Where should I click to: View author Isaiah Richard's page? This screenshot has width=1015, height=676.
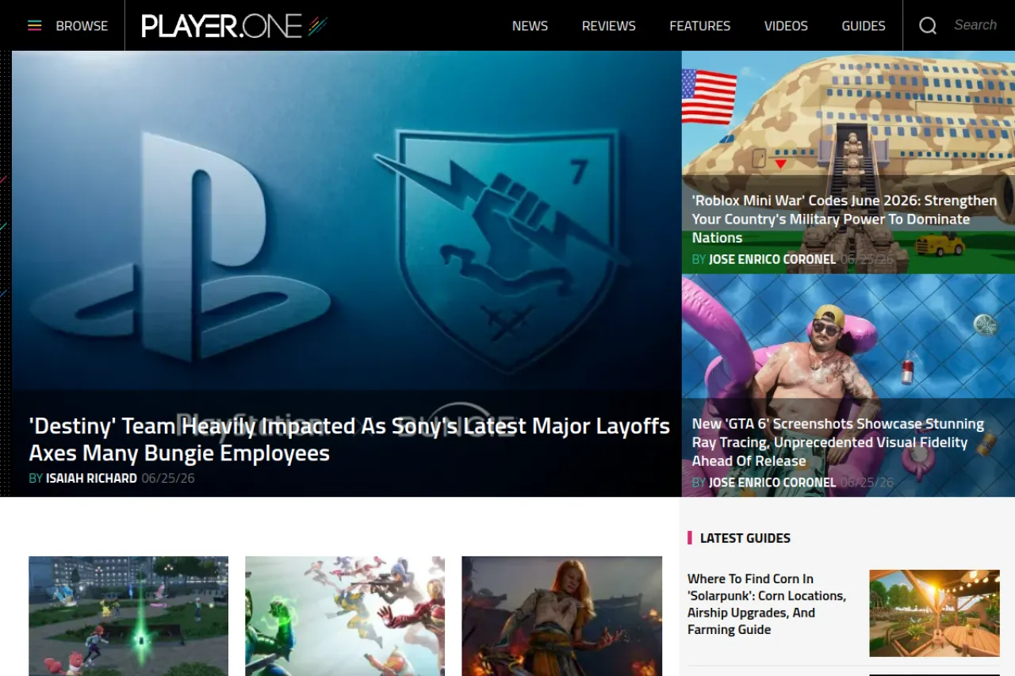click(91, 478)
